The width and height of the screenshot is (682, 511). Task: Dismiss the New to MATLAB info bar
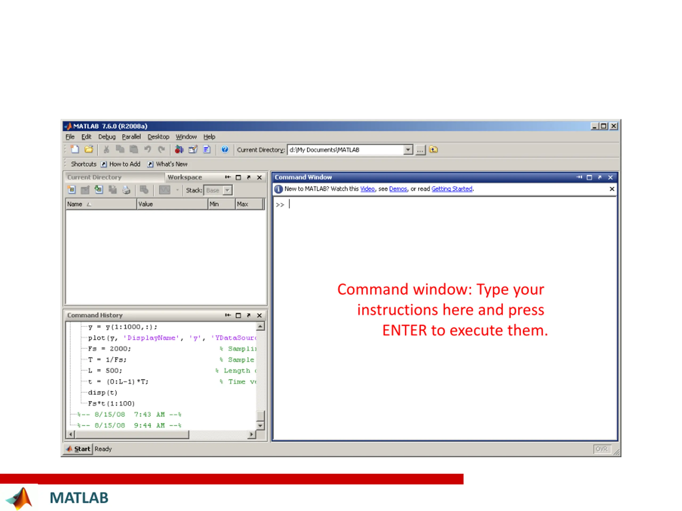click(612, 189)
